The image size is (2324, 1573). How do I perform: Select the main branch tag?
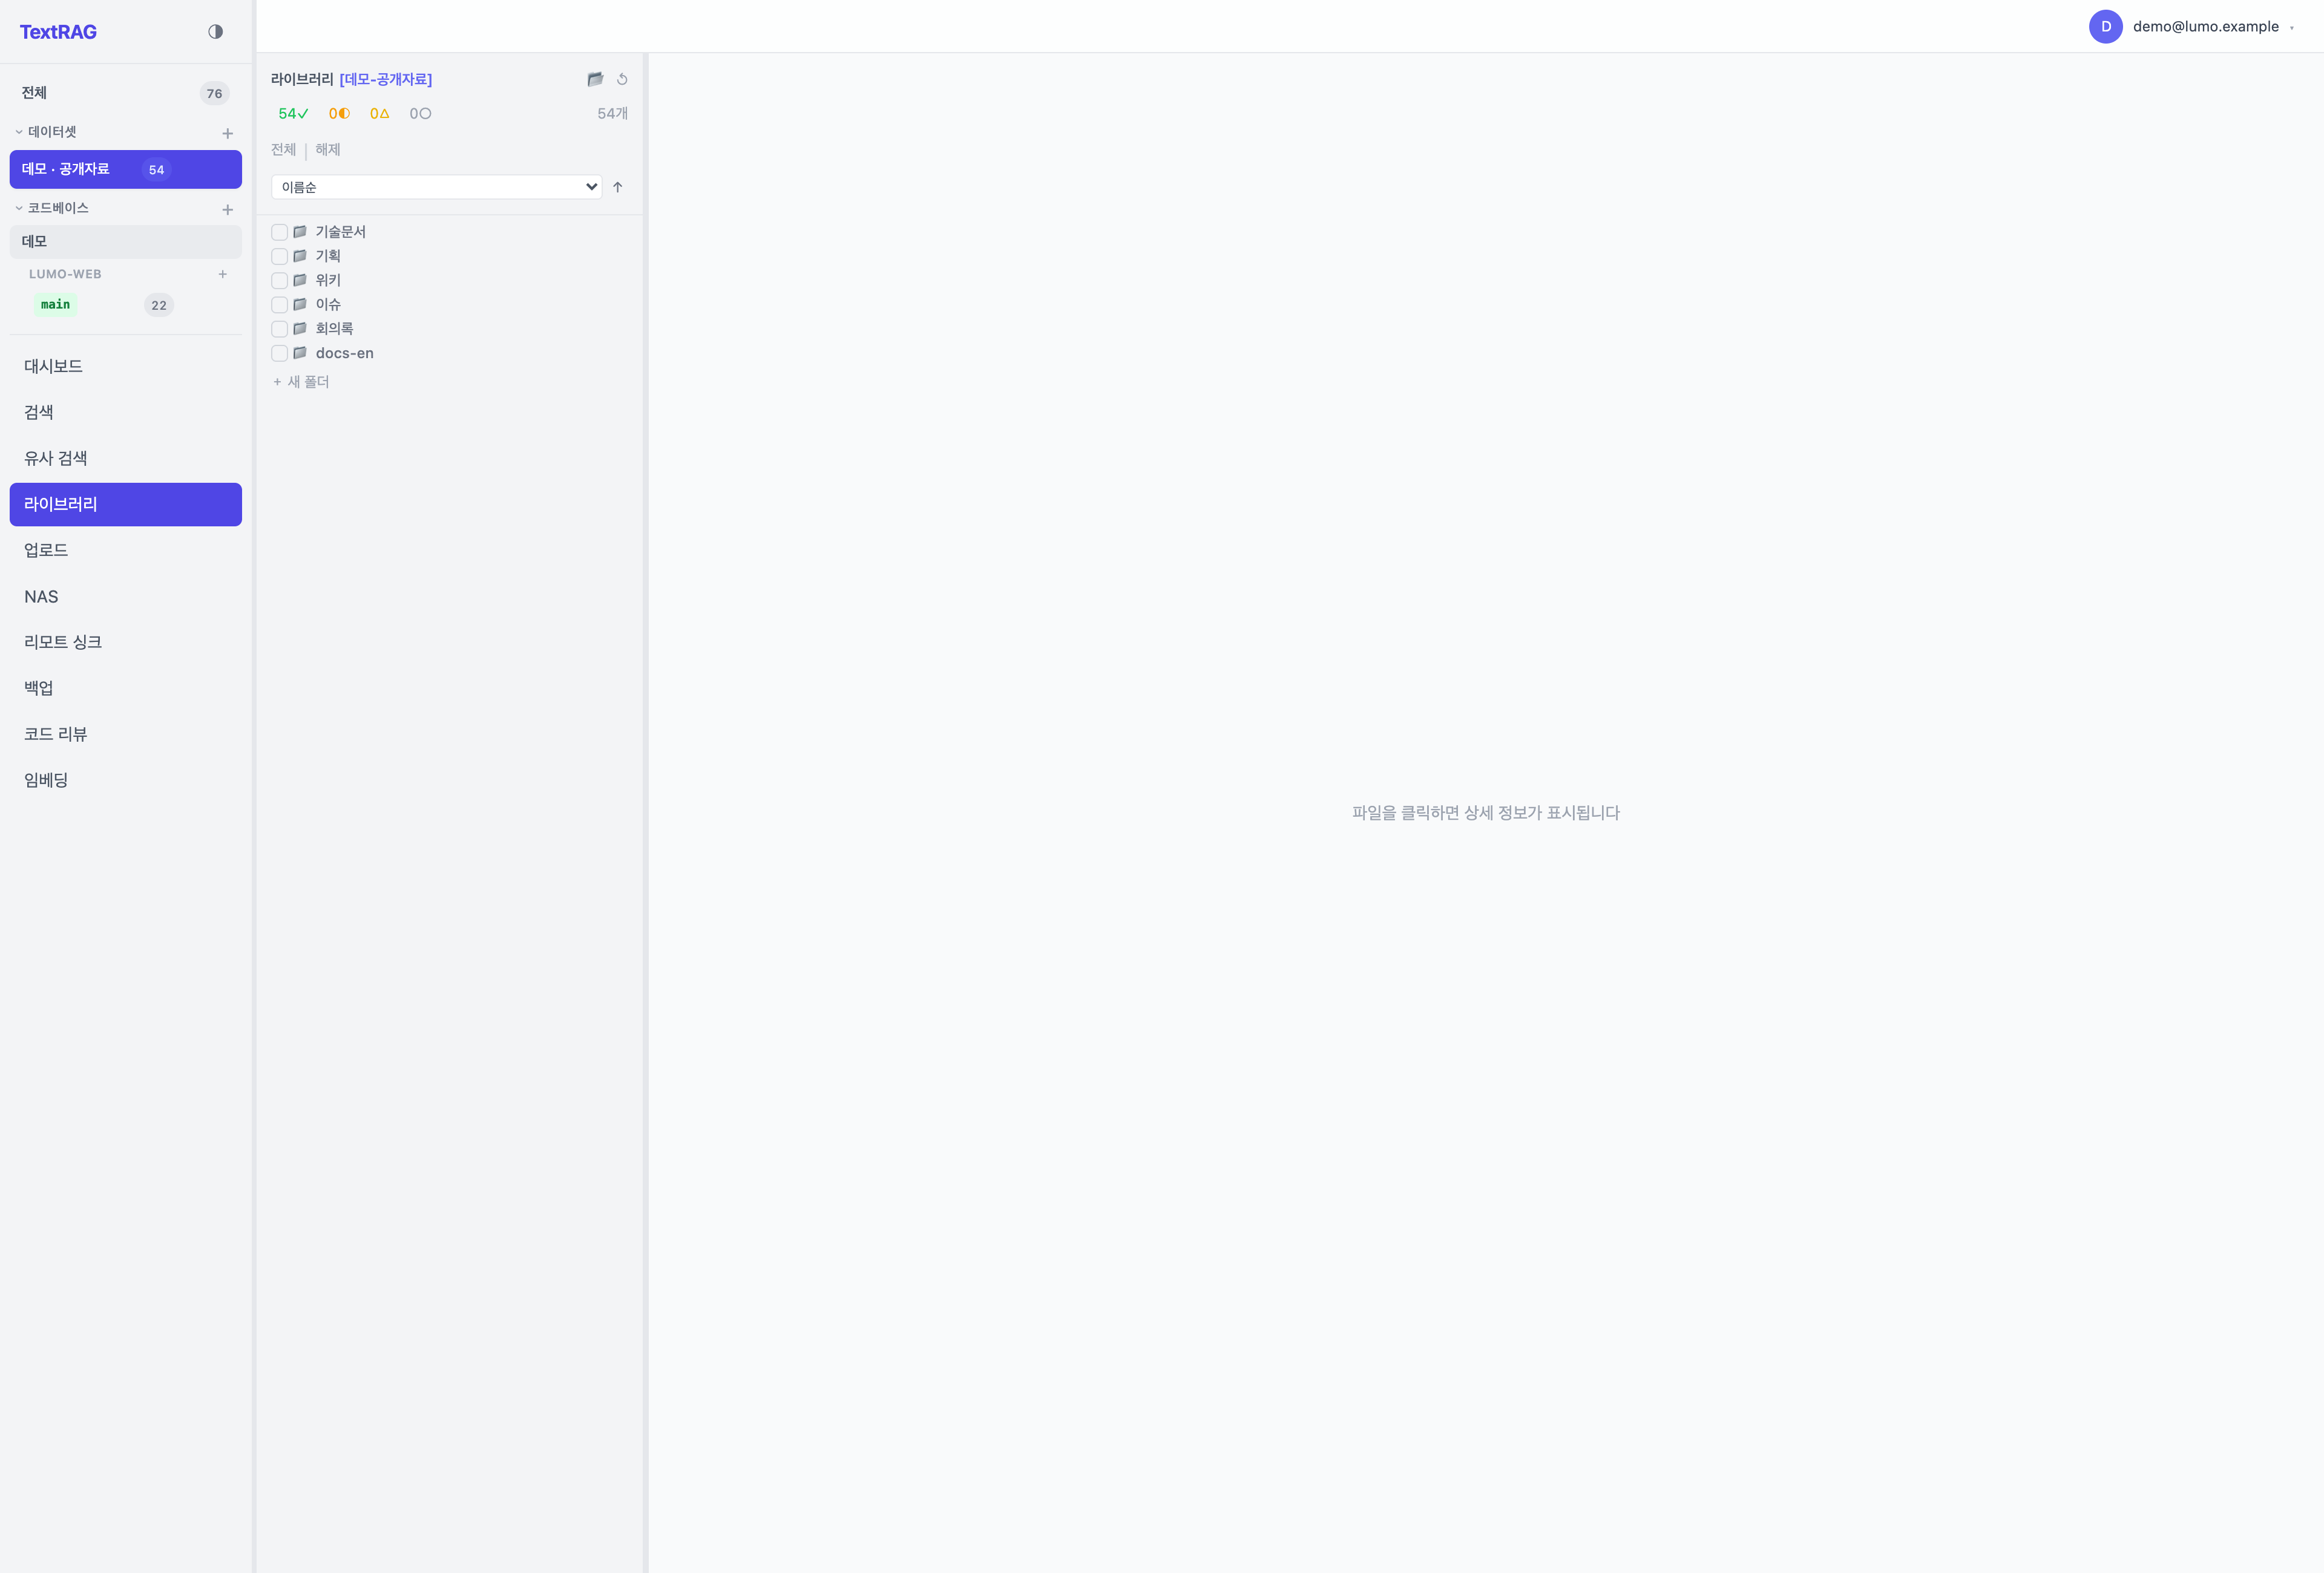(x=56, y=305)
